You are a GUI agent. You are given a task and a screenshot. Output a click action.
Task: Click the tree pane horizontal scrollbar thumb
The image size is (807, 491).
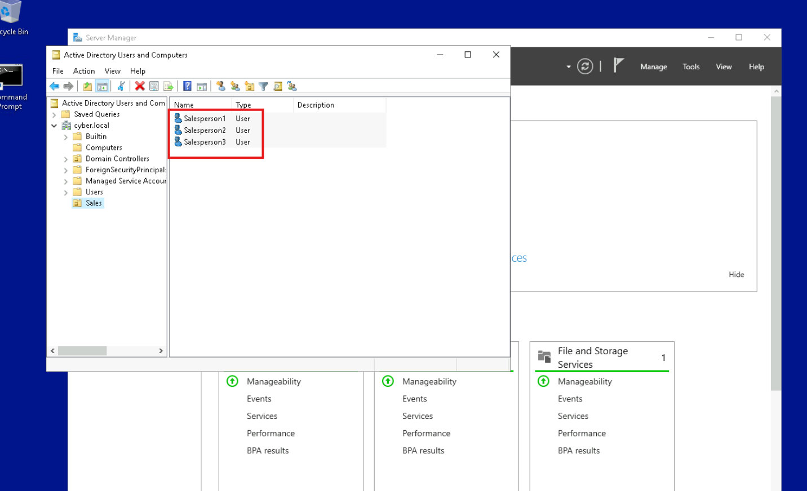pos(82,351)
